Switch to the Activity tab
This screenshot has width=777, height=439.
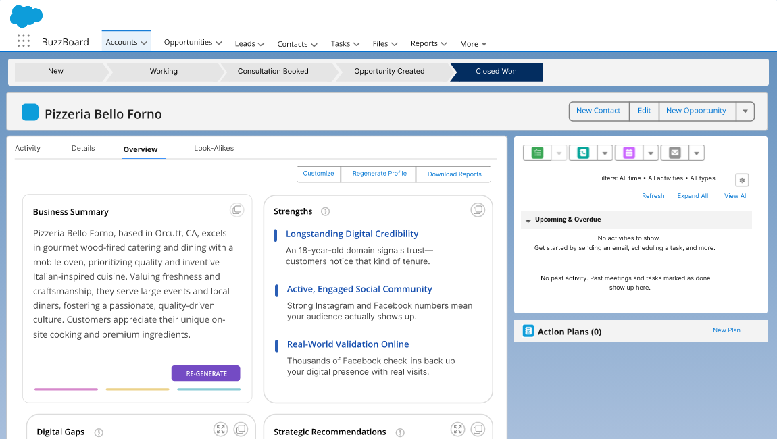pos(28,148)
